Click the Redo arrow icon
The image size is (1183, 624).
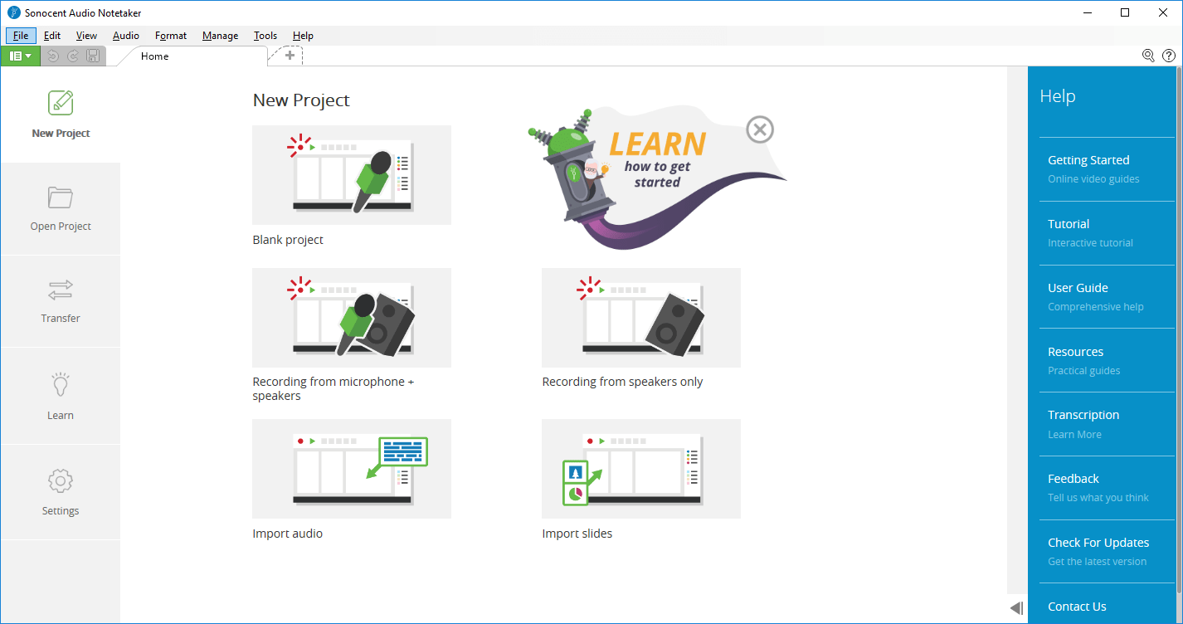coord(73,56)
